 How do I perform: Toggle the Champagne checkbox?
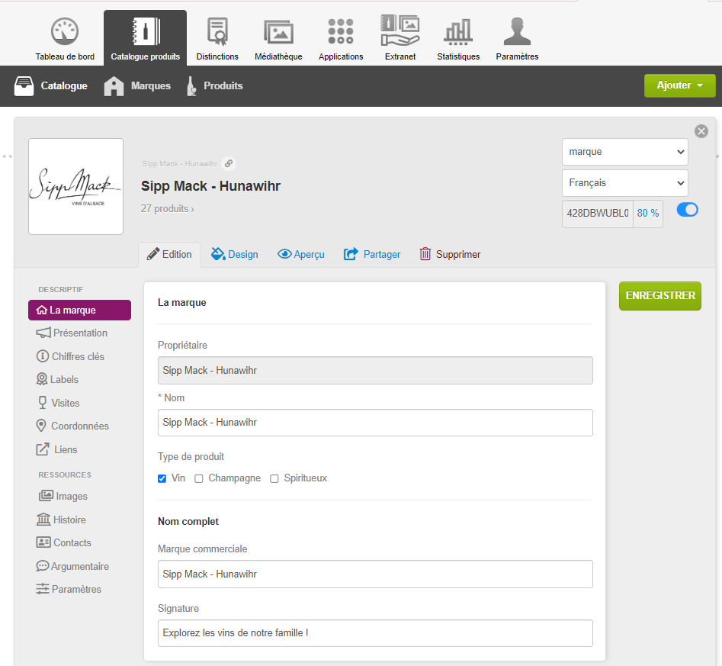coord(199,478)
